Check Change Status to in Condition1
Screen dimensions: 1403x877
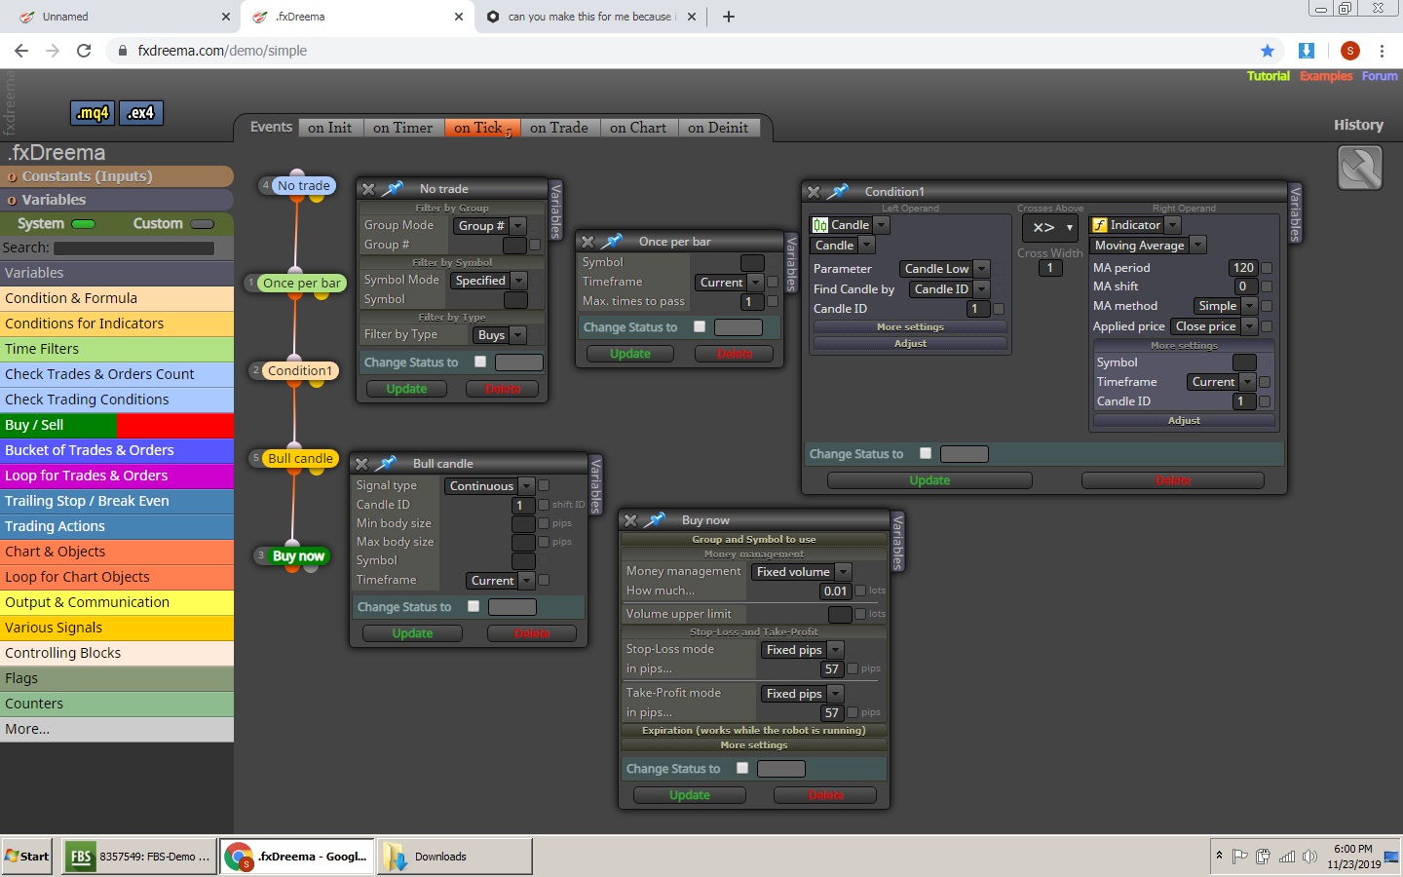click(926, 453)
